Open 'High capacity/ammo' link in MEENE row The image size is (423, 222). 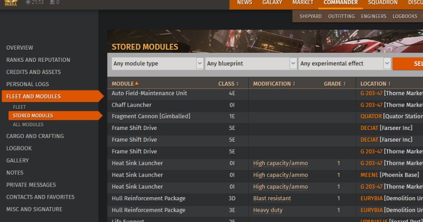pyautogui.click(x=280, y=175)
